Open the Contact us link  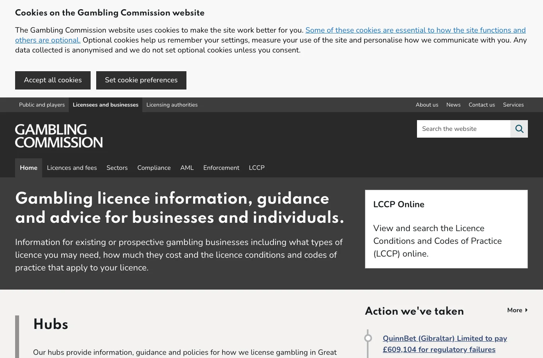482,105
